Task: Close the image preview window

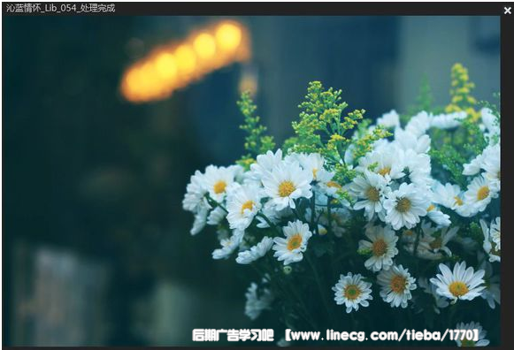Action: pyautogui.click(x=508, y=11)
